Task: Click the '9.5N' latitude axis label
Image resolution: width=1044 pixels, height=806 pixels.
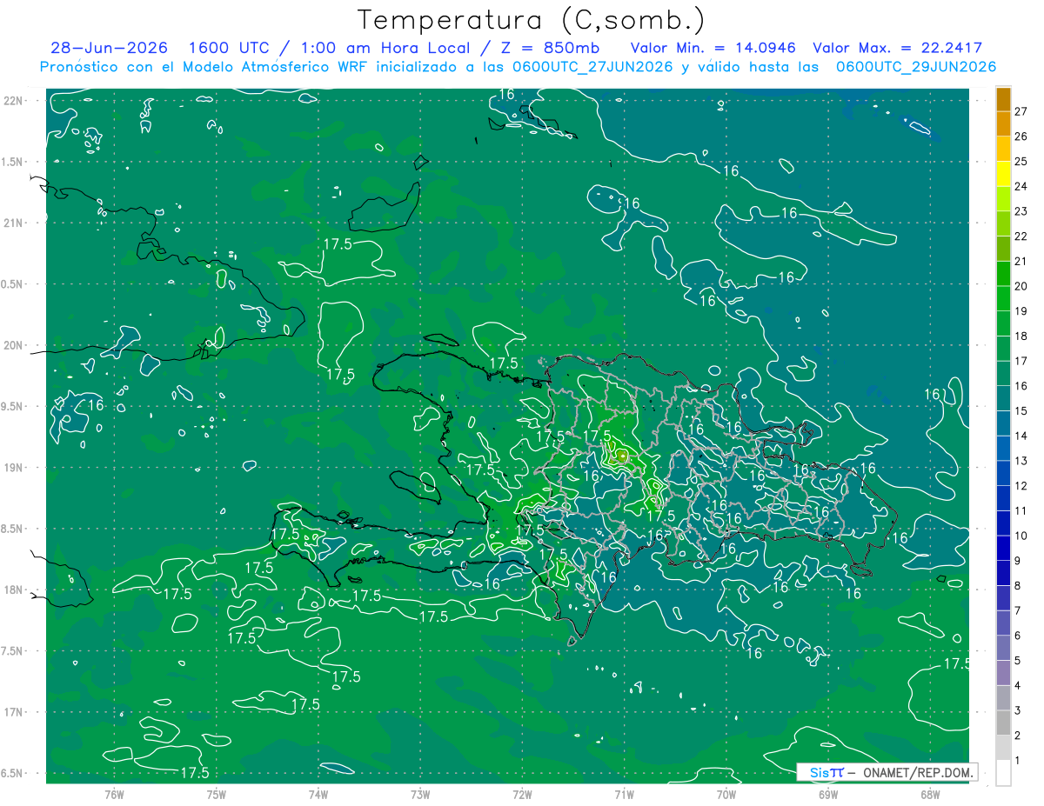Action: [x=13, y=407]
